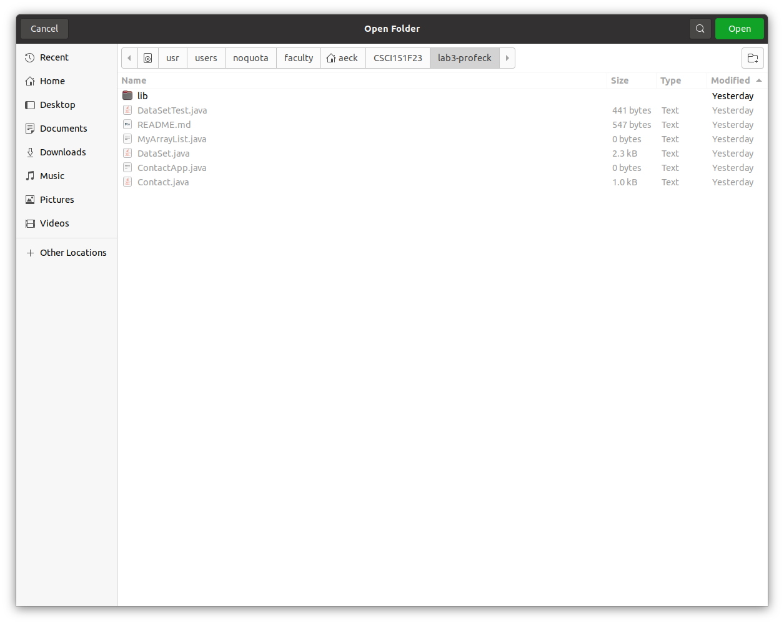
Task: Show later path segments with right arrow
Action: click(x=507, y=58)
